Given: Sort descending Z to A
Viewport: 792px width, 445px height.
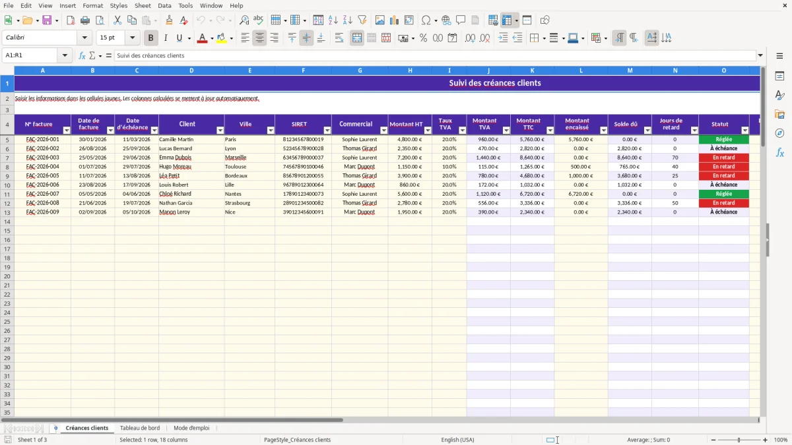Looking at the screenshot, I should [x=348, y=20].
